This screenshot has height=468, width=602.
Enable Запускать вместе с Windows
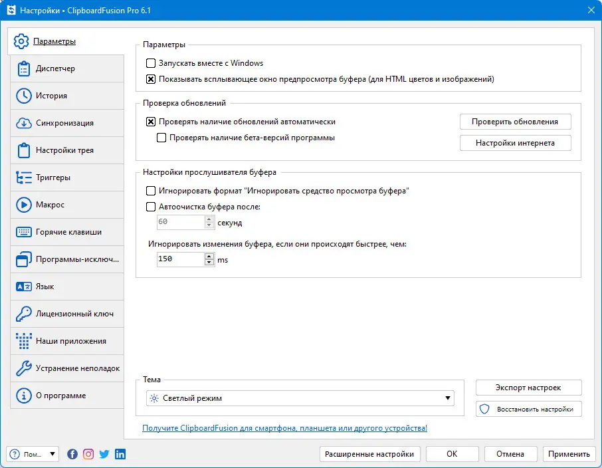(150, 62)
